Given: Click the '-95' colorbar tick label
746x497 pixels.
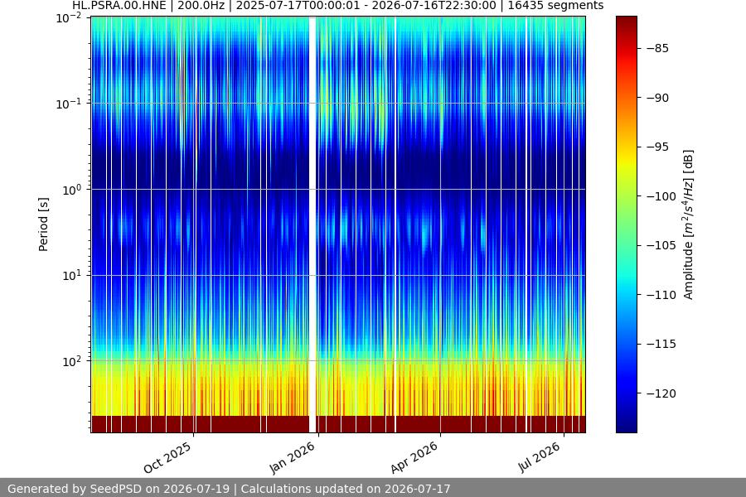Looking at the screenshot, I should 658,147.
